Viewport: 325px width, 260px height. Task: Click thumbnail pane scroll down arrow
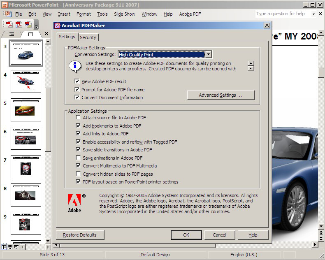48,241
